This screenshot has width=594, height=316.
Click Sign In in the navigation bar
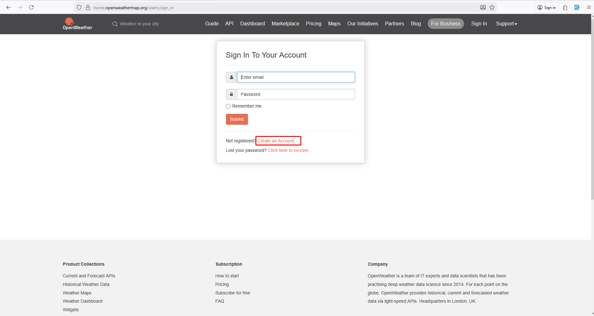pos(479,24)
